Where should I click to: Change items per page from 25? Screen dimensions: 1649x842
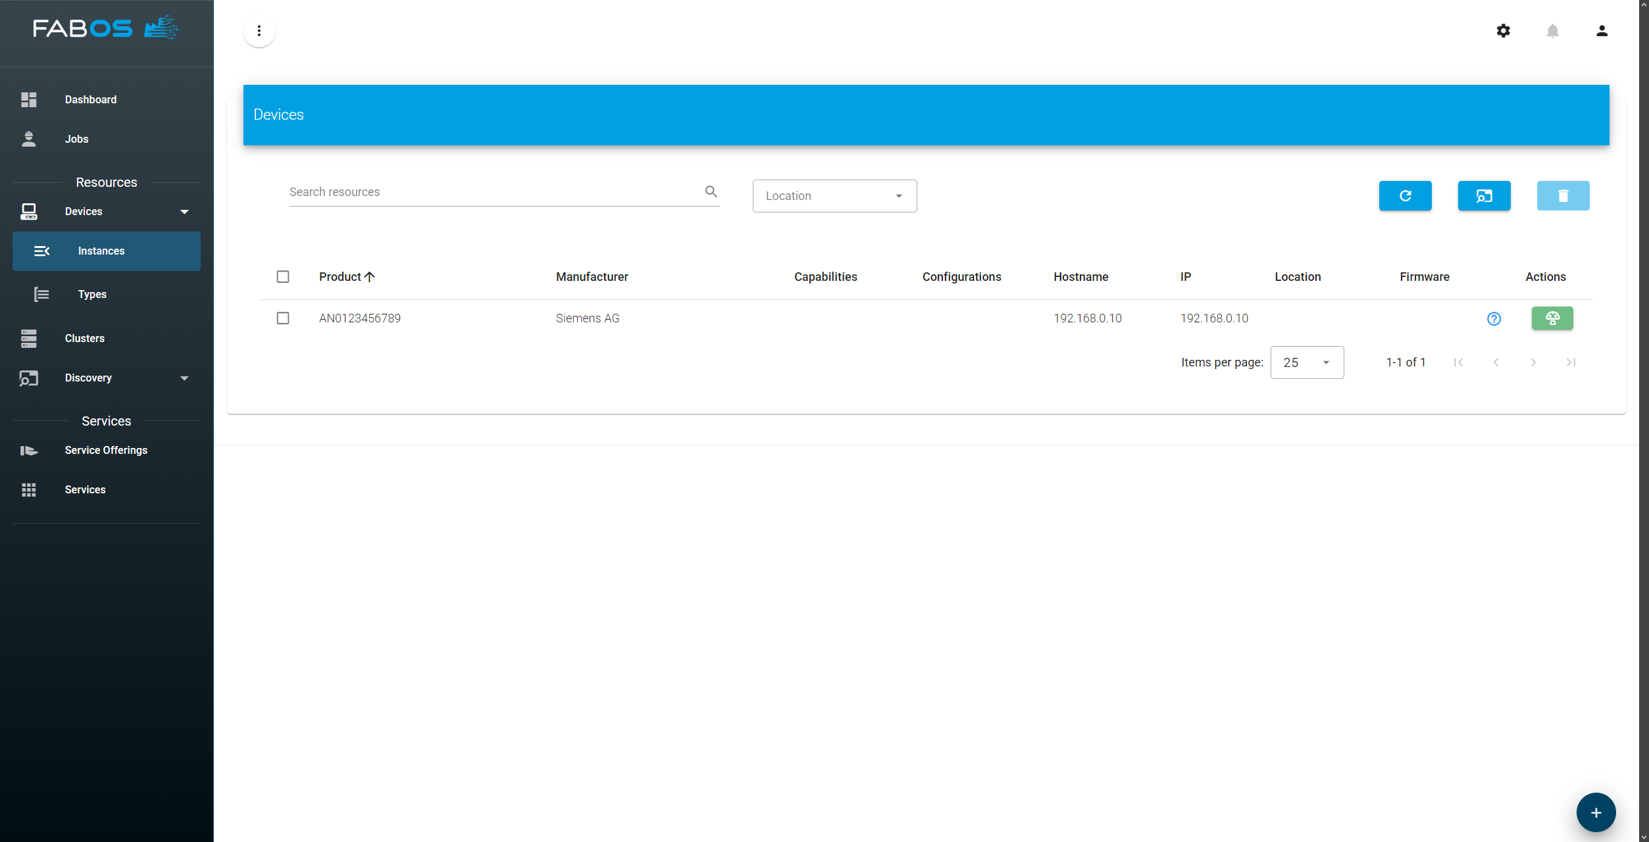tap(1307, 362)
